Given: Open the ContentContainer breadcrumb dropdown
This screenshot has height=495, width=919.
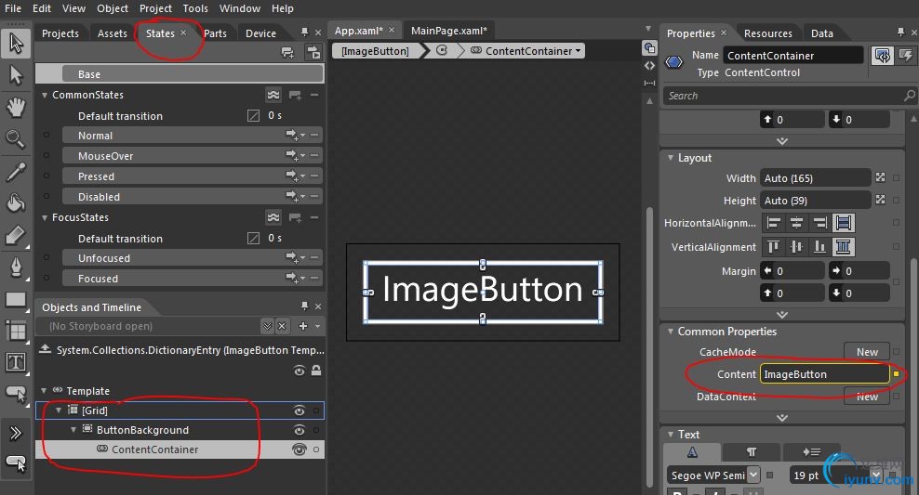Looking at the screenshot, I should 579,51.
